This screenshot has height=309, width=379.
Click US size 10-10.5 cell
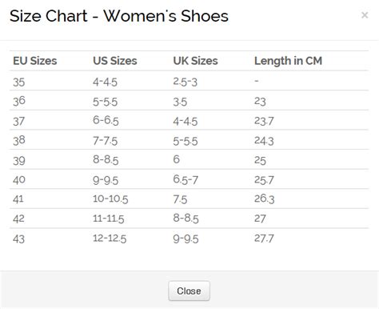pyautogui.click(x=110, y=199)
